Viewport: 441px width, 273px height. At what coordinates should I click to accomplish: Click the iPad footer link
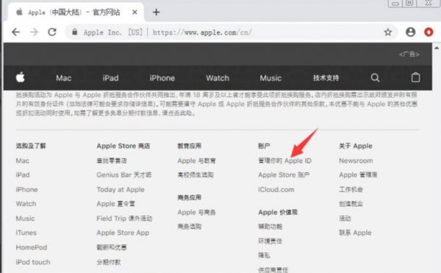click(23, 175)
